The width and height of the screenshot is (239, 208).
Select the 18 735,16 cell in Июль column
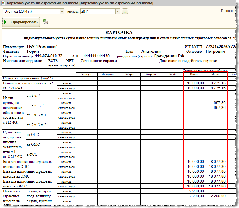pos(216,88)
